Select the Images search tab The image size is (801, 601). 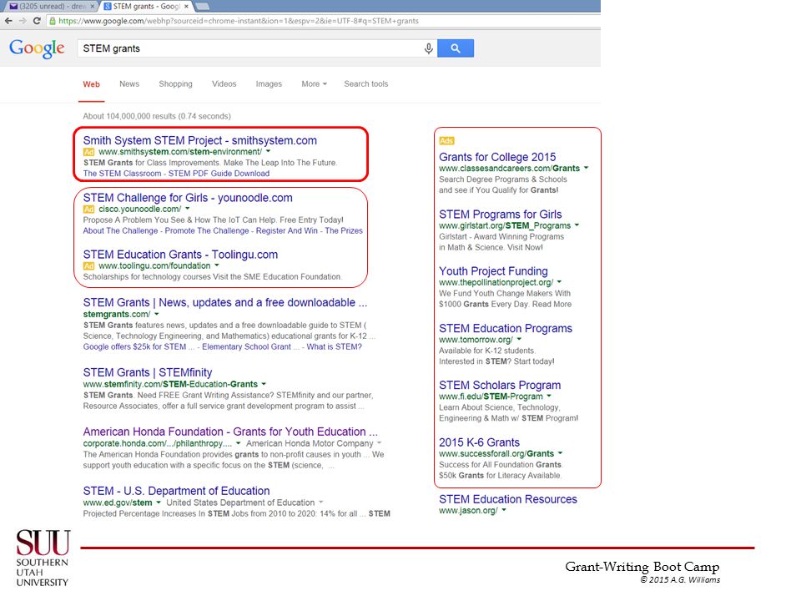point(269,83)
